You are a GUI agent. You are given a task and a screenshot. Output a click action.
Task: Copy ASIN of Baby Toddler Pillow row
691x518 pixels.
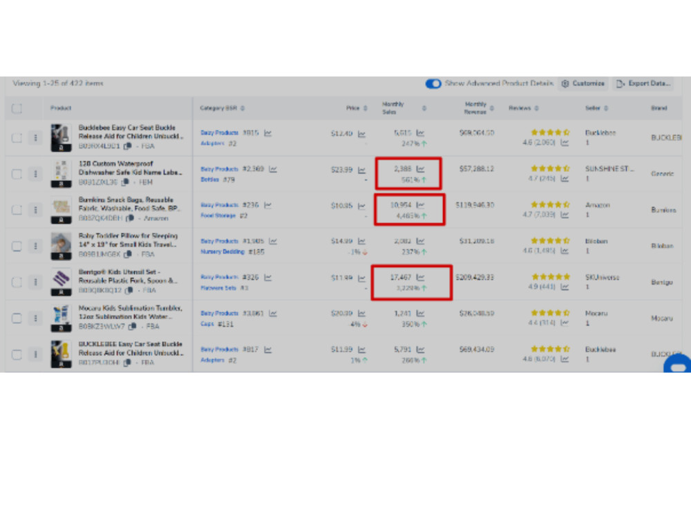[128, 254]
